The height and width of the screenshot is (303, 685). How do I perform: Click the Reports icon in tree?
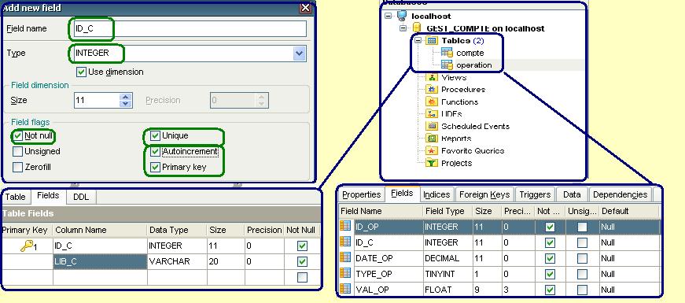(x=433, y=139)
